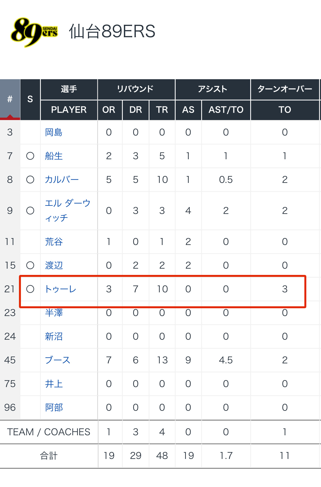Open player 井上's profile link
This screenshot has height=487, width=321.
click(x=54, y=384)
